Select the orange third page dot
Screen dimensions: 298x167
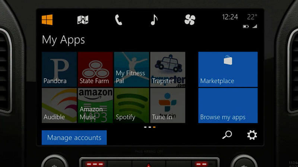tap(154, 127)
